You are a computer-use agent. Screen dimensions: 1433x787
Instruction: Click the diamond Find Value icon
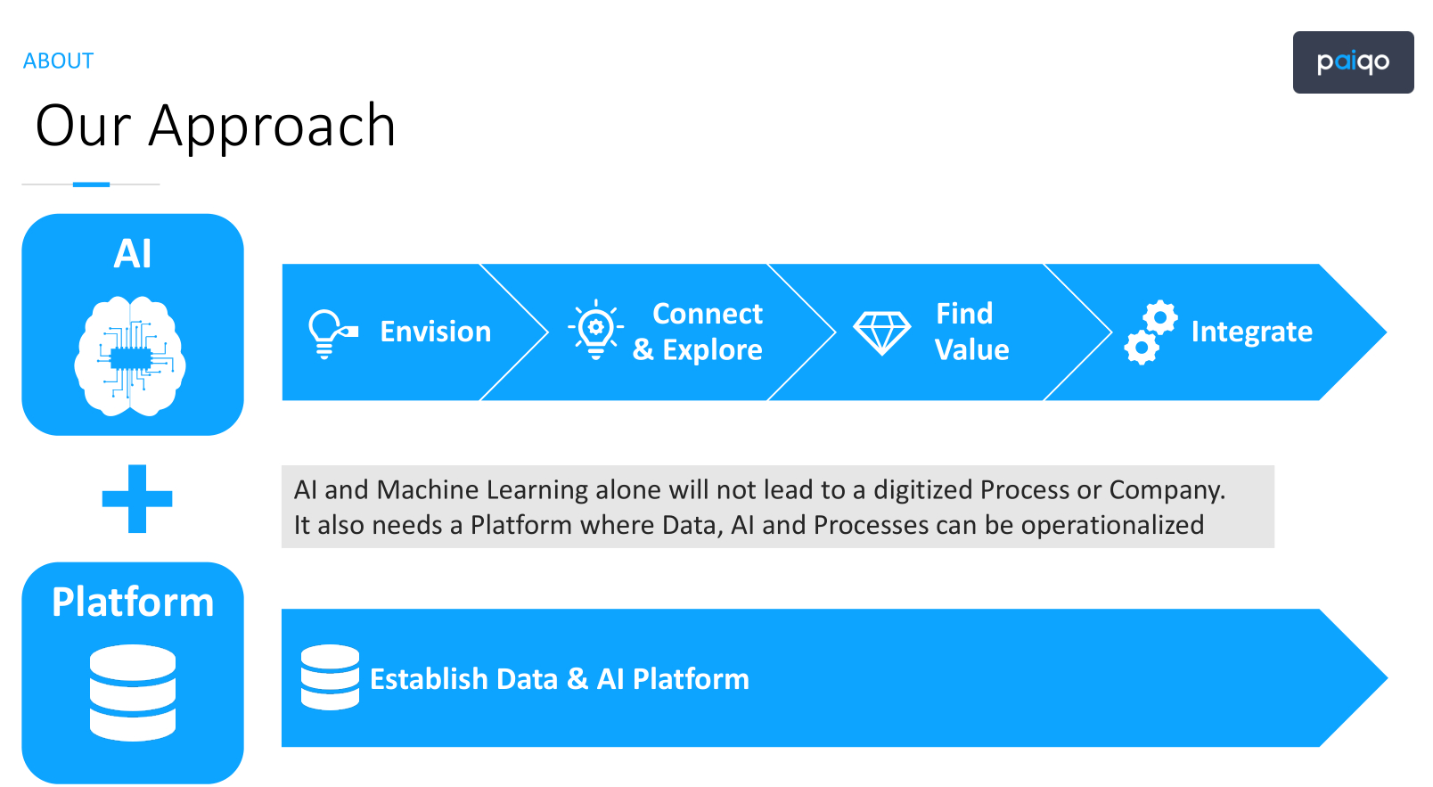point(881,332)
